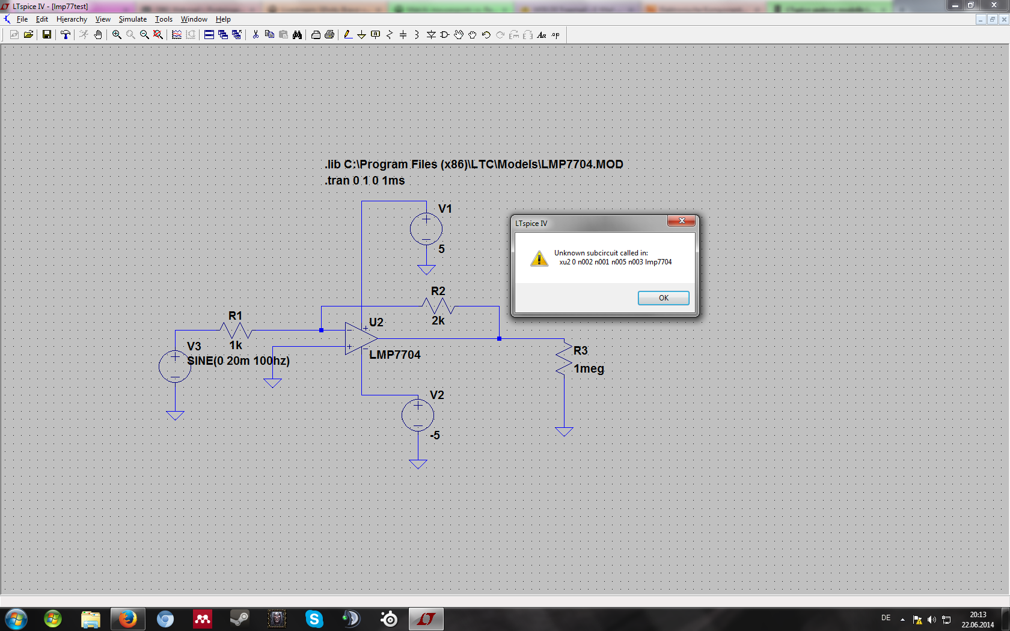The height and width of the screenshot is (631, 1010).
Task: Click the 1meg value of R3
Action: coord(589,368)
